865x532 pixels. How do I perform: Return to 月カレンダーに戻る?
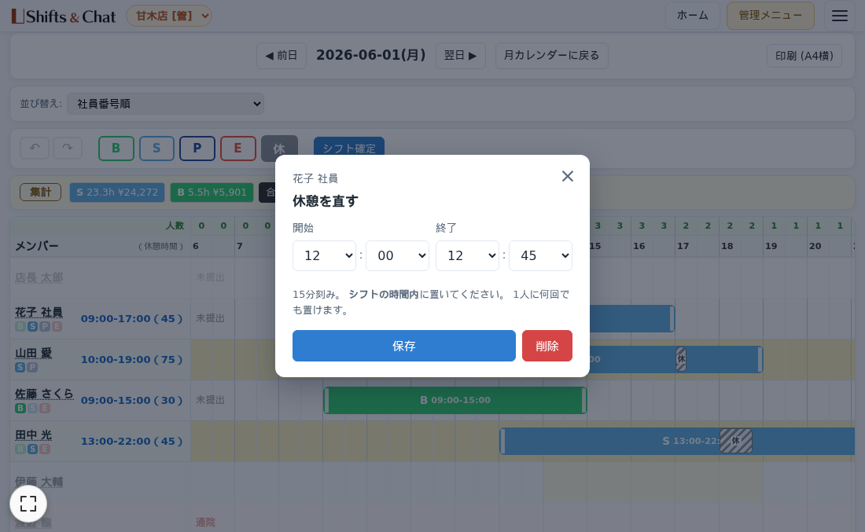552,56
